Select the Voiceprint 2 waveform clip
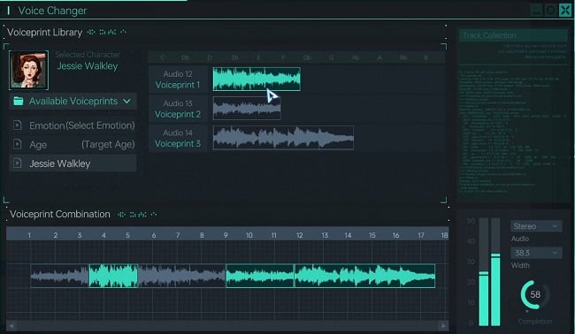The width and height of the screenshot is (575, 334). click(x=247, y=108)
